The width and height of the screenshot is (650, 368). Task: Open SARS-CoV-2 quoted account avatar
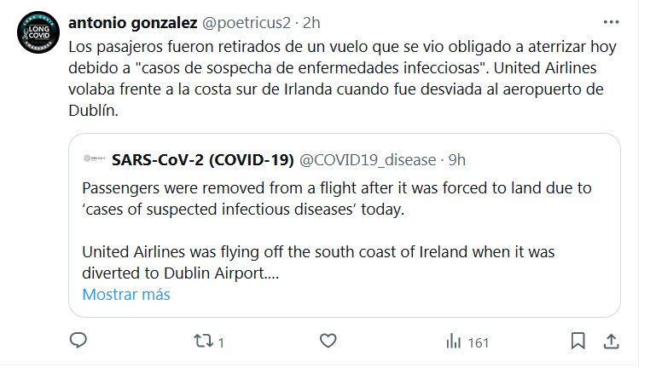coord(90,160)
